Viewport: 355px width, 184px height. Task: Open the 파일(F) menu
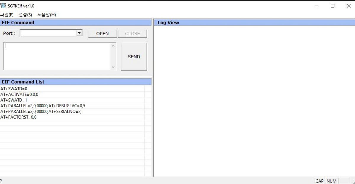click(7, 15)
